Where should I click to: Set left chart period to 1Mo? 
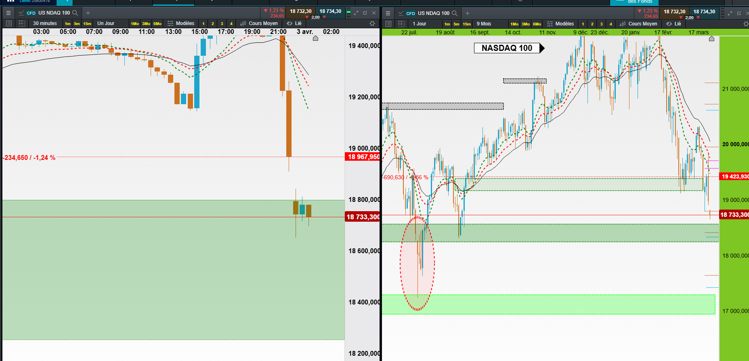click(x=135, y=23)
